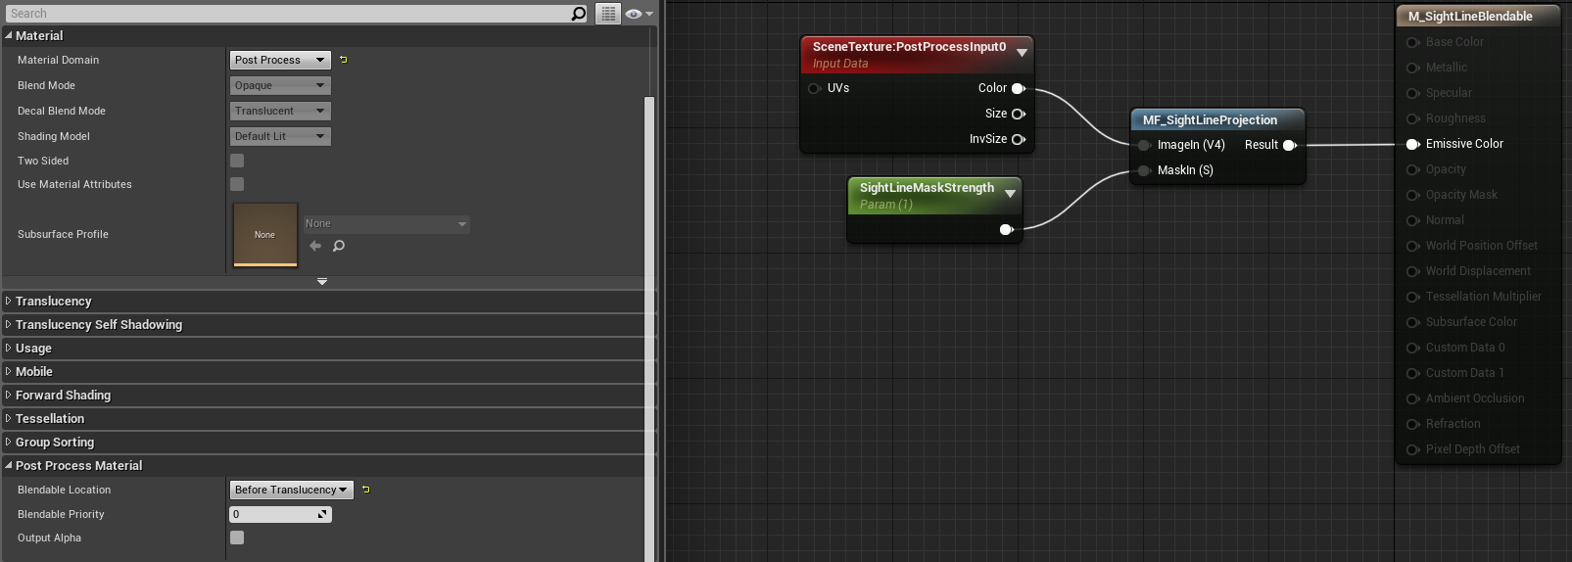Click the Opacity Mask input pin

tap(1412, 195)
